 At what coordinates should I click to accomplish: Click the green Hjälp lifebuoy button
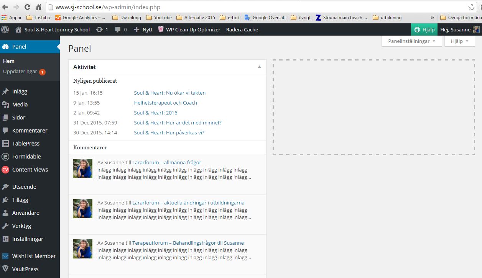coord(424,29)
